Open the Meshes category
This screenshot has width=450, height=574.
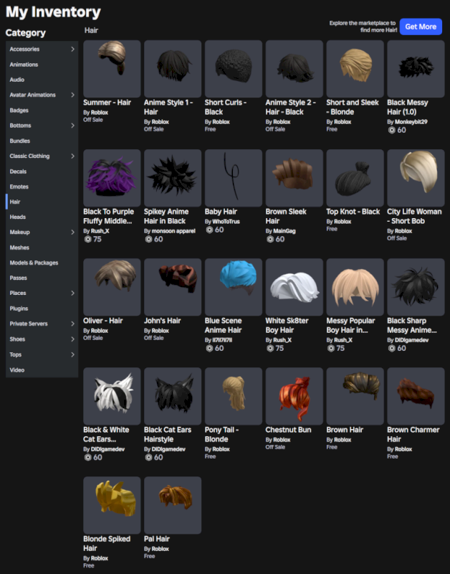19,248
